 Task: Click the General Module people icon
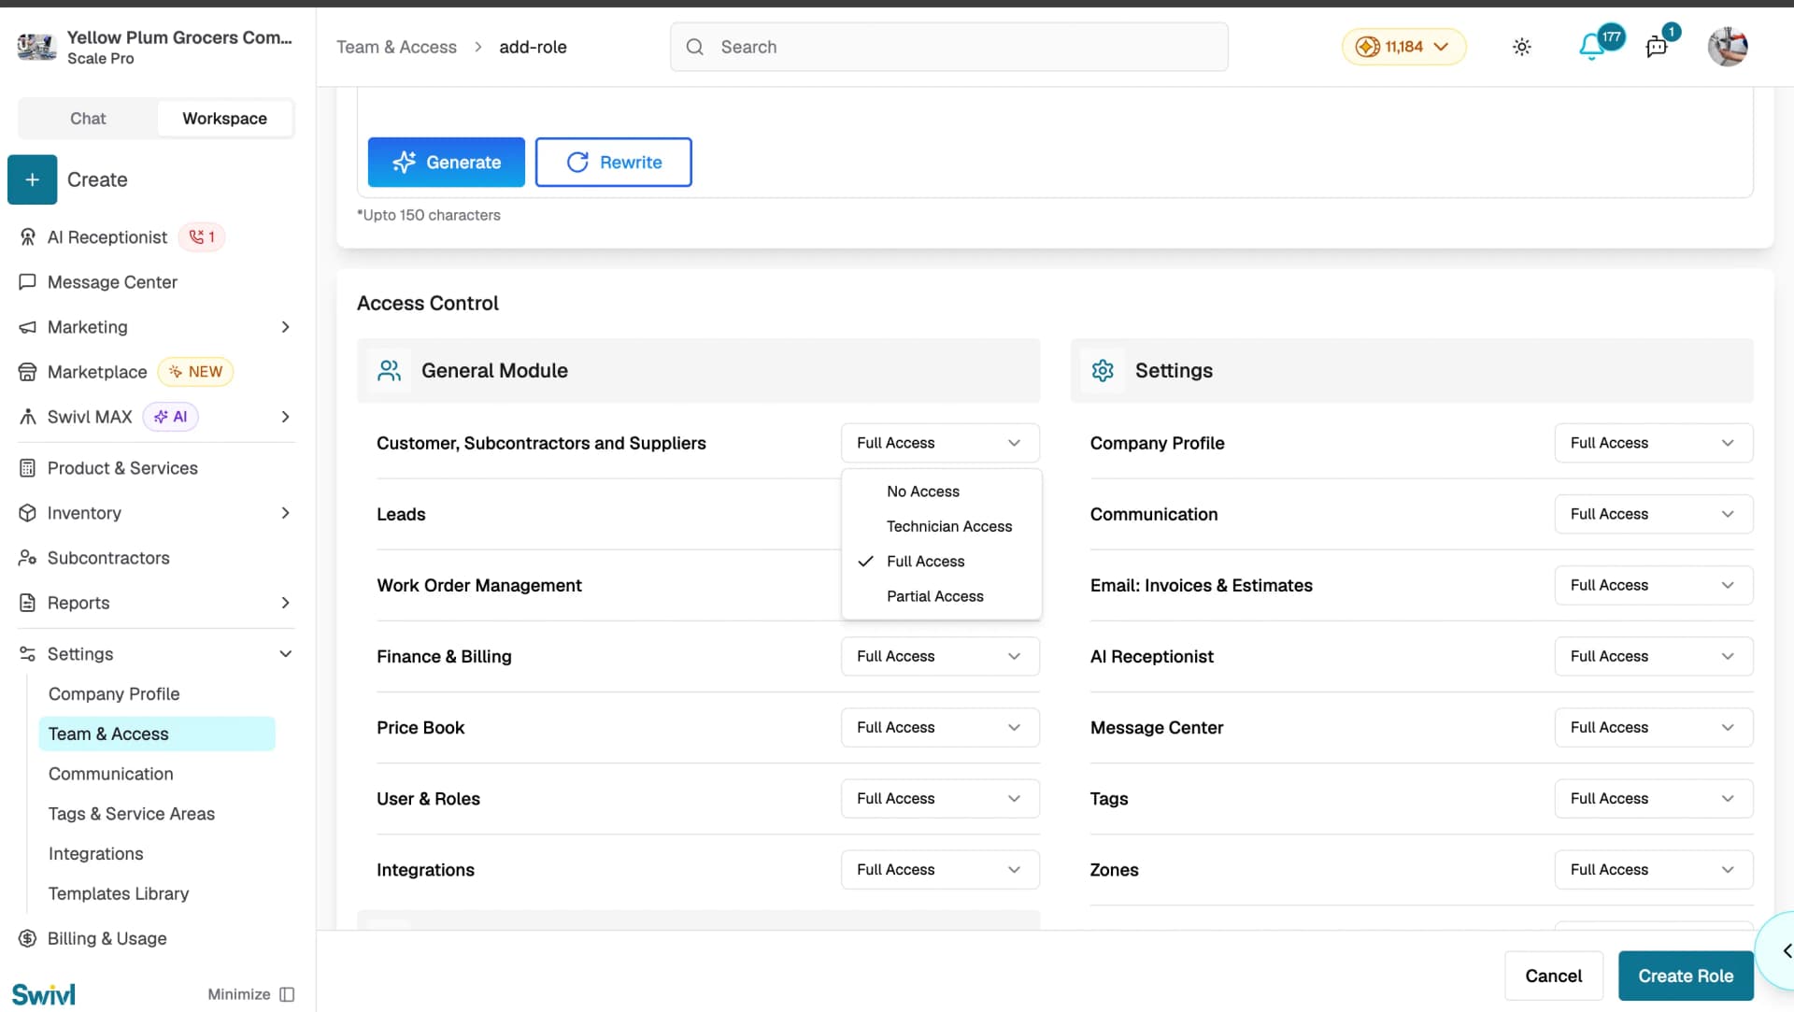[x=390, y=371]
